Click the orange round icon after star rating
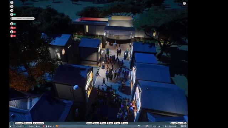Image resolution: width=228 pixels, height=128 pixels. 57,126
